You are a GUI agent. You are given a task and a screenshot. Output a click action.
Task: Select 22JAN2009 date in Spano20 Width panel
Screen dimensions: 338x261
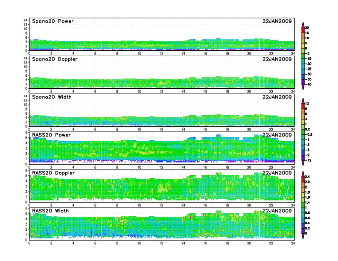point(277,97)
